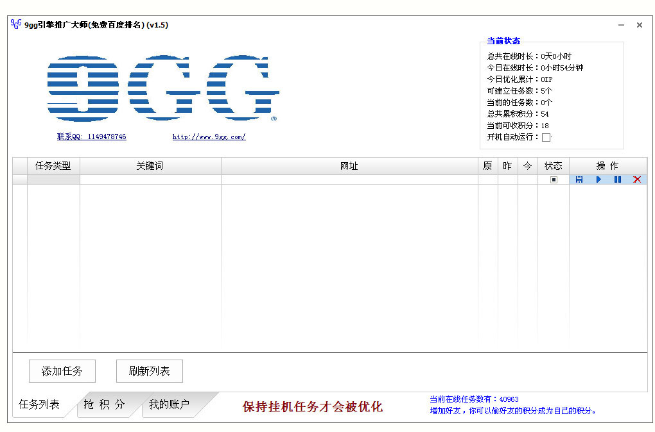Click the red 保持挂机任务才会被优化 notice
The image size is (655, 432).
point(313,406)
